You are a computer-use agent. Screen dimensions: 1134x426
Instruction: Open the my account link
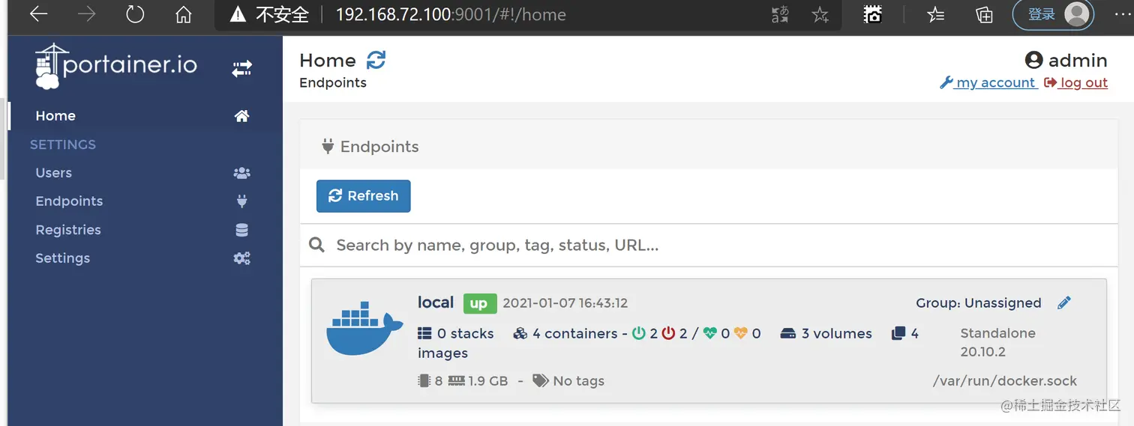pyautogui.click(x=988, y=82)
